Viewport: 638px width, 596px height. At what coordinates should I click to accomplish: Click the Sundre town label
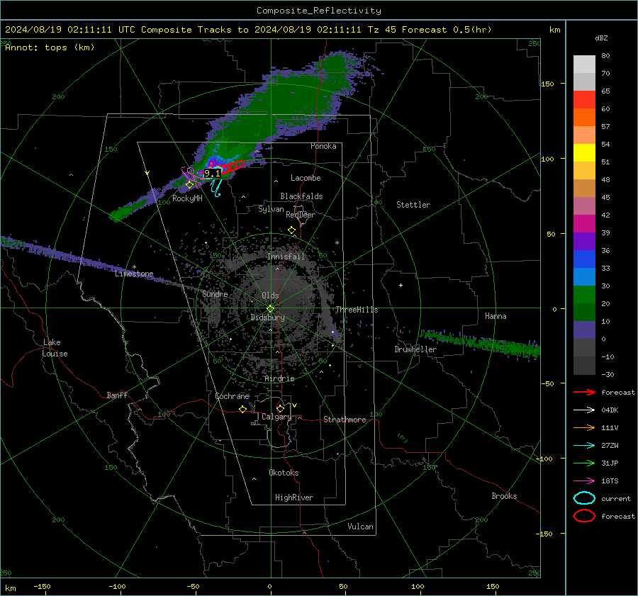215,293
